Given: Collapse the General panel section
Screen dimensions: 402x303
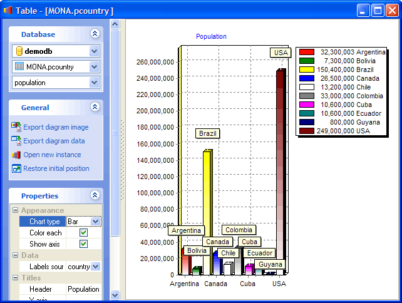Looking at the screenshot, I should pyautogui.click(x=95, y=108).
